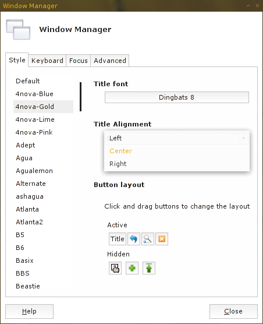Click the theme list scrollbar handle
263x324 pixels.
(x=81, y=97)
